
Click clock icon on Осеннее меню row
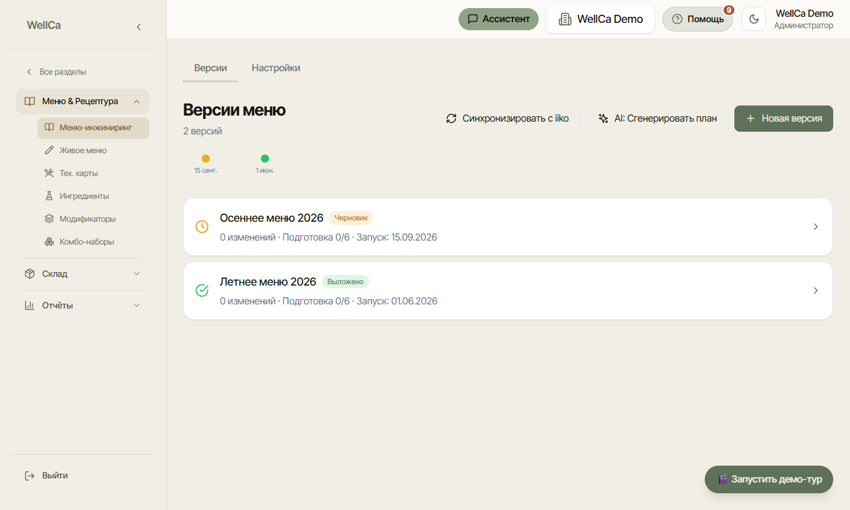(x=202, y=227)
